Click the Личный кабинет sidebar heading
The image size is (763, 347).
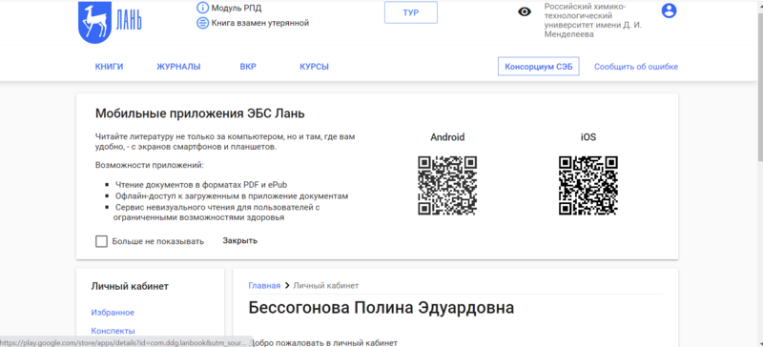[x=130, y=286]
